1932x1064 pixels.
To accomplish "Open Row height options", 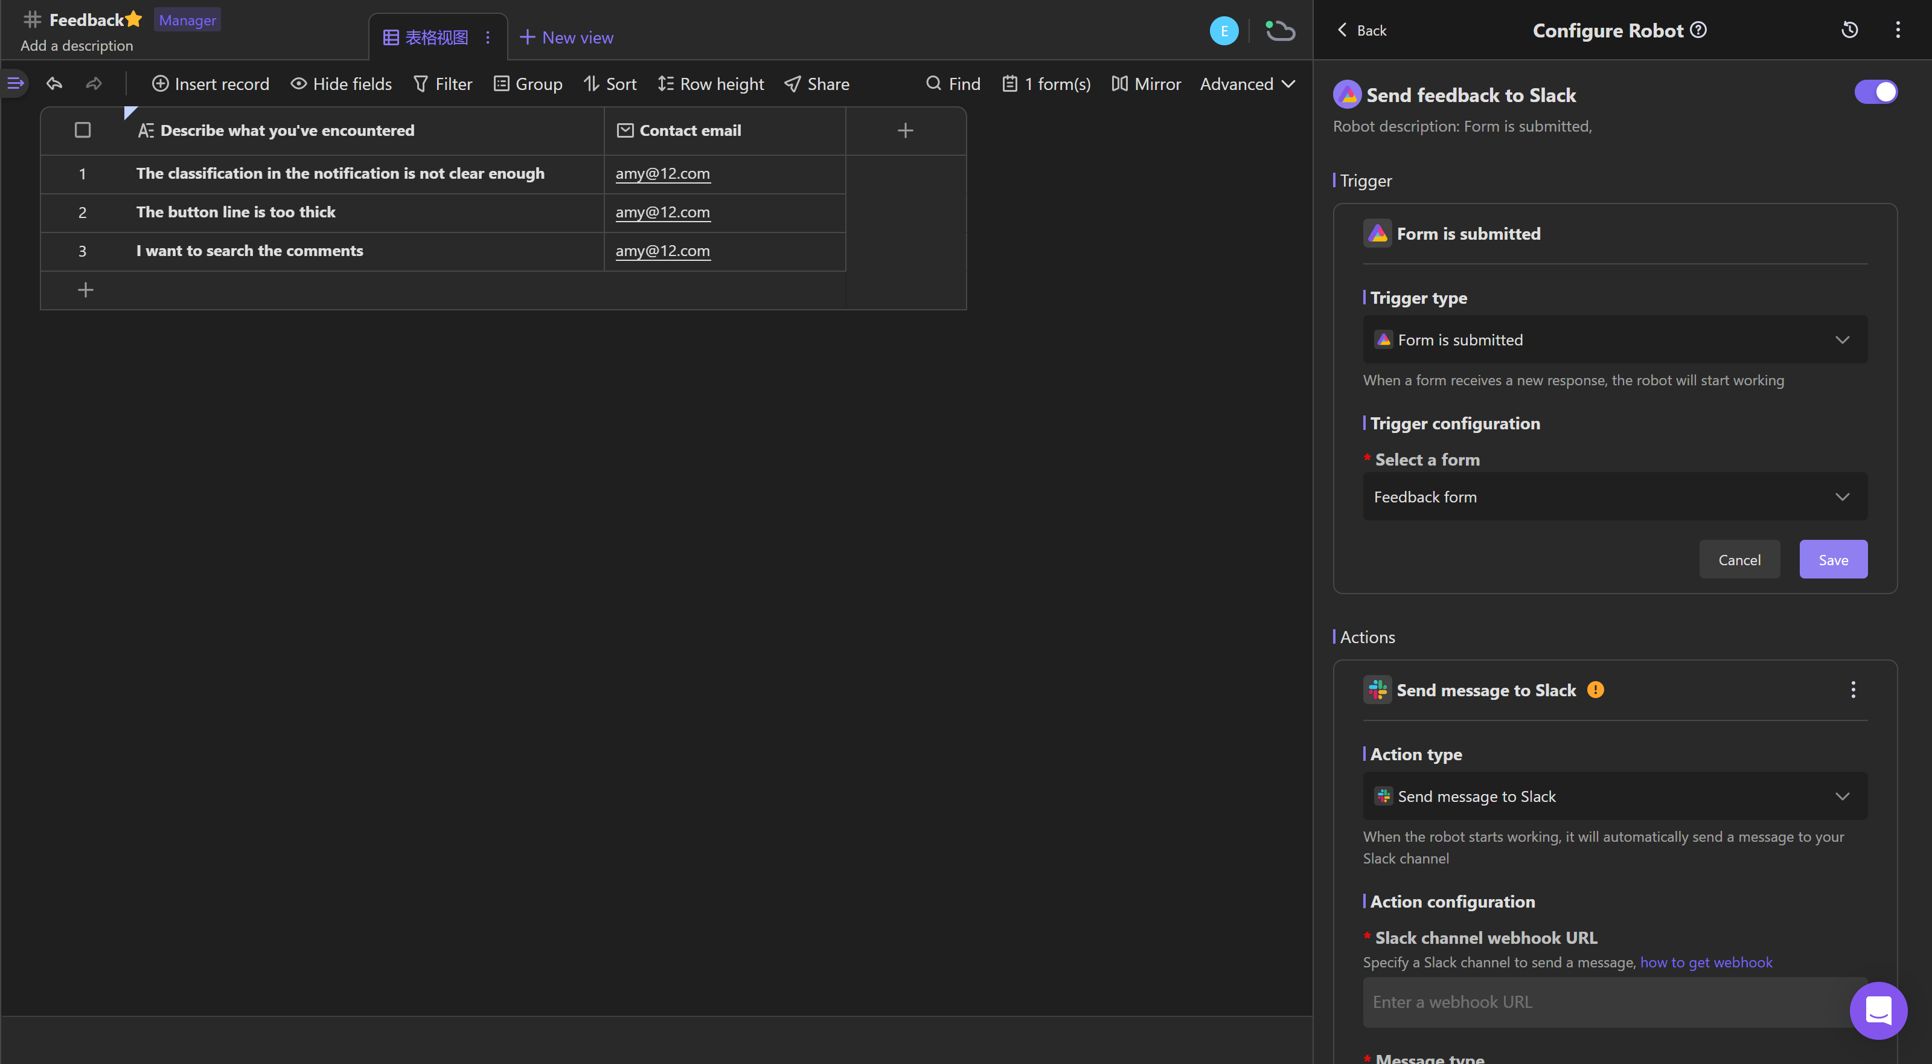I will (x=711, y=84).
